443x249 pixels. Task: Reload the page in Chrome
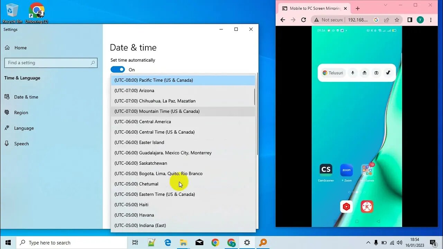(x=304, y=20)
